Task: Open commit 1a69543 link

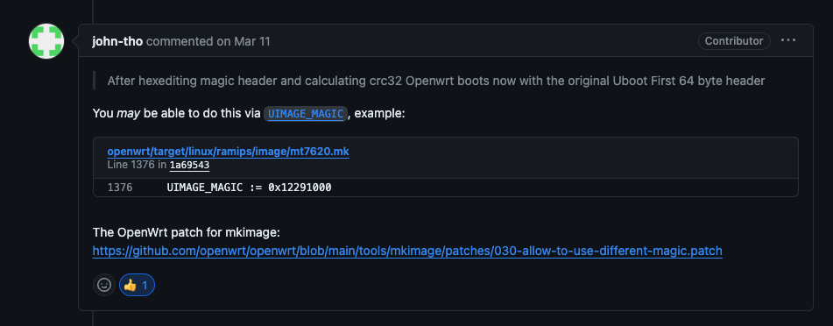Action: [x=189, y=166]
